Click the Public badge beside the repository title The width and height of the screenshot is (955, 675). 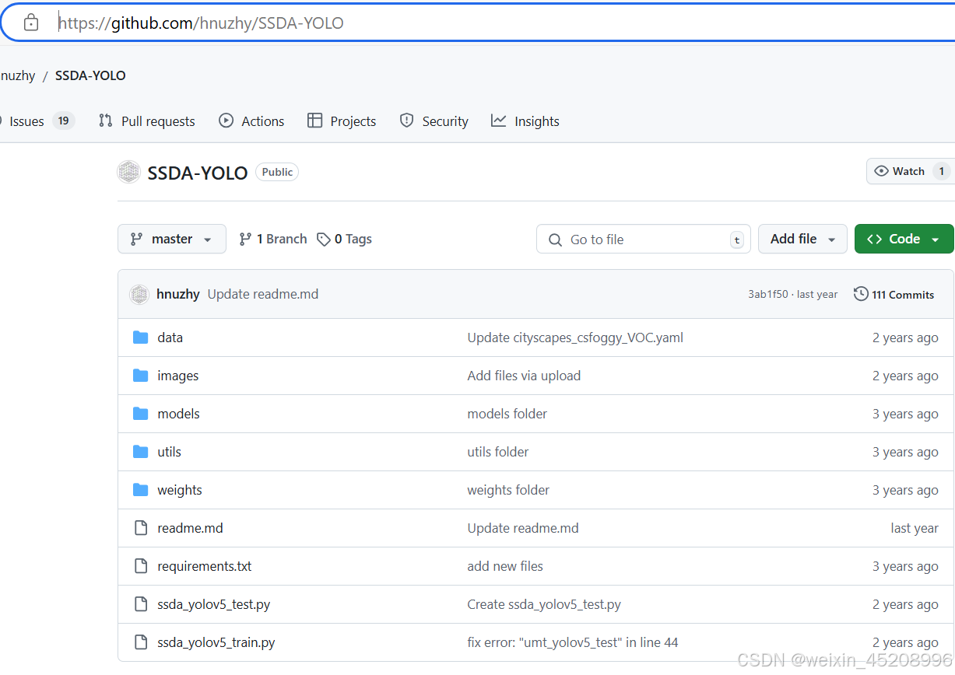click(277, 172)
